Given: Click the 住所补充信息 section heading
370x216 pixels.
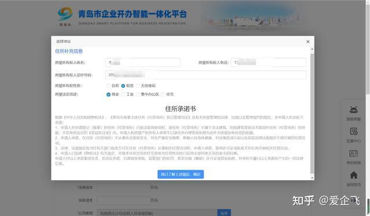Looking at the screenshot, I should tap(69, 51).
